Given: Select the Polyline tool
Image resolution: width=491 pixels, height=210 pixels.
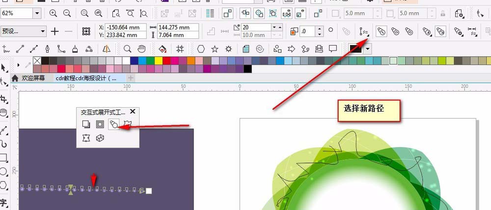Looking at the screenshot, I should click(75, 49).
